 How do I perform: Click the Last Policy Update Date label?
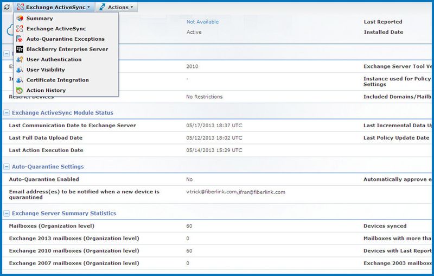(396, 137)
